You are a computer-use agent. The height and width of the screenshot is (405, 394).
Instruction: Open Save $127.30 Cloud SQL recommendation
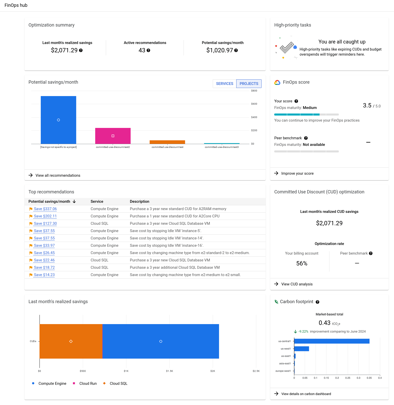pos(45,223)
